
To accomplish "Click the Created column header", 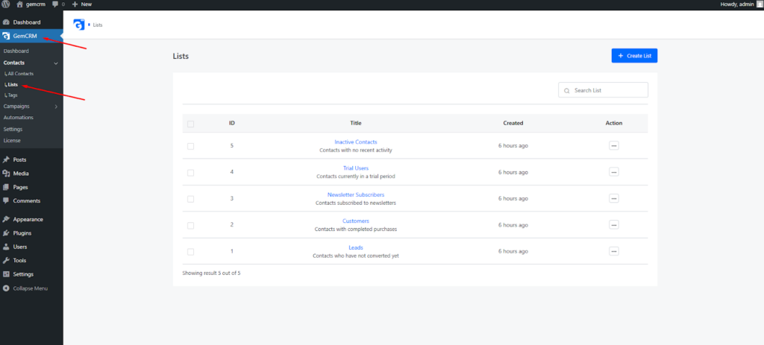I will (513, 123).
